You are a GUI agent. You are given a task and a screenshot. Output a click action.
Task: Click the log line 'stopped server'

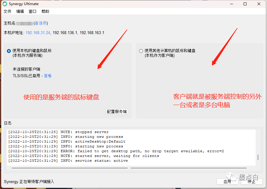tap(58, 132)
